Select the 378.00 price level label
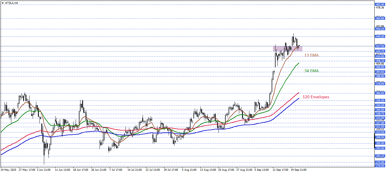Image resolution: width=386 pixels, height=173 pixels. [x=379, y=84]
